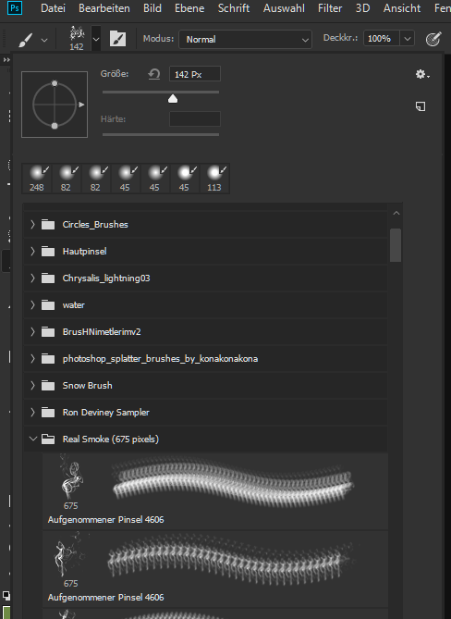This screenshot has width=451, height=619.
Task: Expand the collapsed toolbar double-arrow
Action: coord(6,59)
